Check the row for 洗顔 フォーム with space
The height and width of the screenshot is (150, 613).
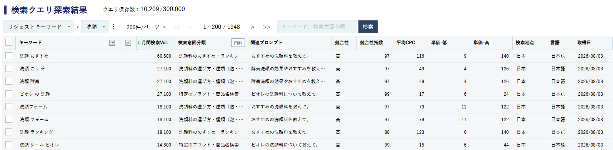pos(9,119)
